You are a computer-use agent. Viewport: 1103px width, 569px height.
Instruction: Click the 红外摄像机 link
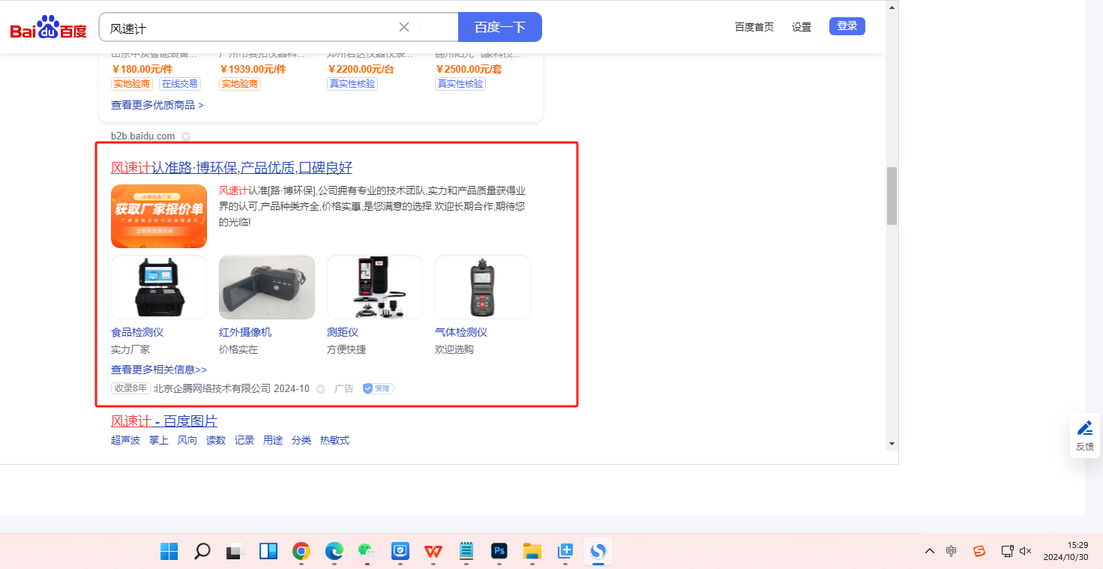245,332
